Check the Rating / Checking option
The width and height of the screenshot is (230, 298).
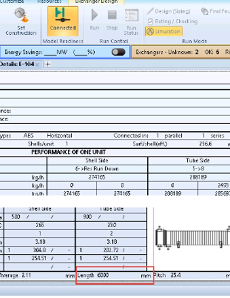(x=173, y=21)
